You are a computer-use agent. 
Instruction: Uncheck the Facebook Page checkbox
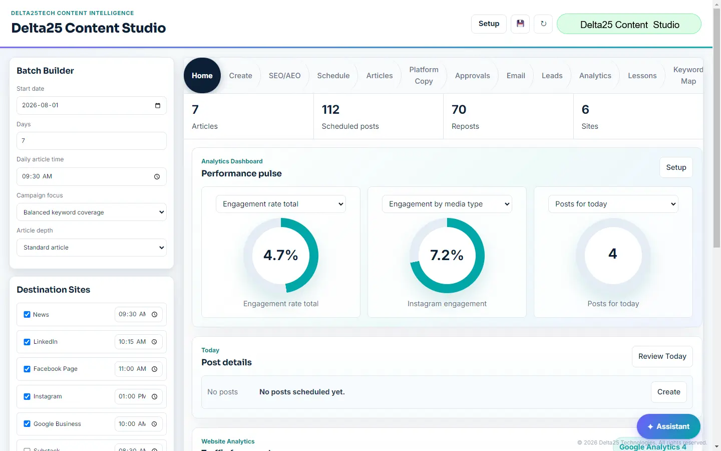(27, 369)
